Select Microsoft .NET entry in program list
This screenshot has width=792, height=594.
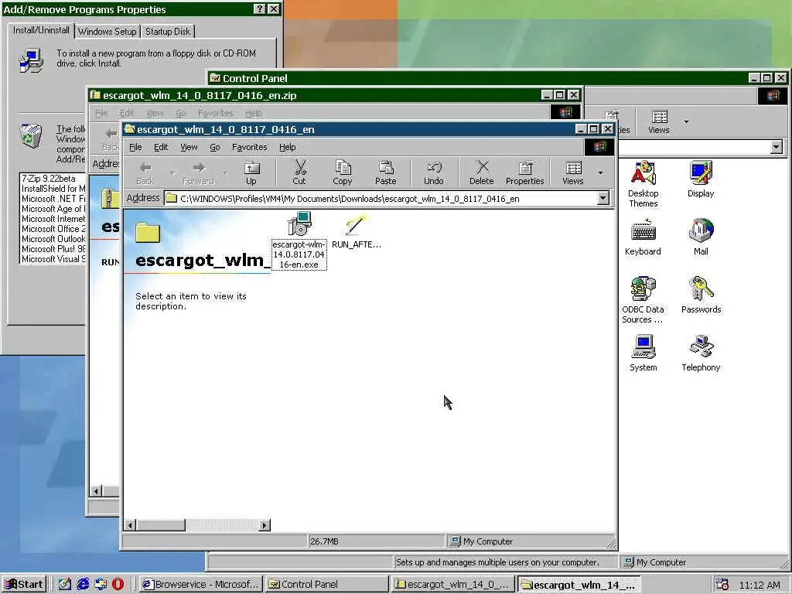[x=53, y=199]
